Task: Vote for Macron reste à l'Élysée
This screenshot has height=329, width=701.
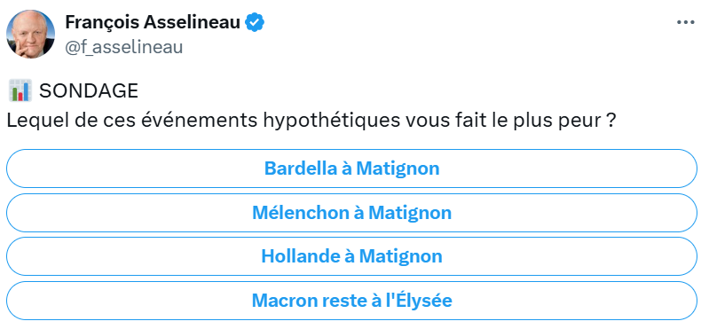Action: 352,301
